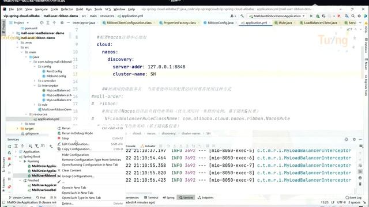Switch to LoadBalancerClient.java editor tab
The height and width of the screenshot is (207, 369).
click(x=321, y=23)
